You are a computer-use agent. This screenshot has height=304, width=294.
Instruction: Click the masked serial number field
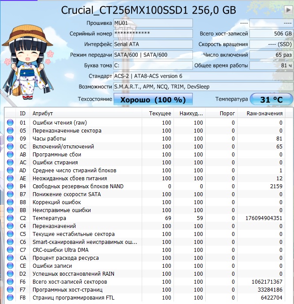[153, 34]
